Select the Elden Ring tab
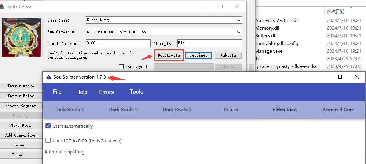Viewport: 366px width, 164px height. 285,110
